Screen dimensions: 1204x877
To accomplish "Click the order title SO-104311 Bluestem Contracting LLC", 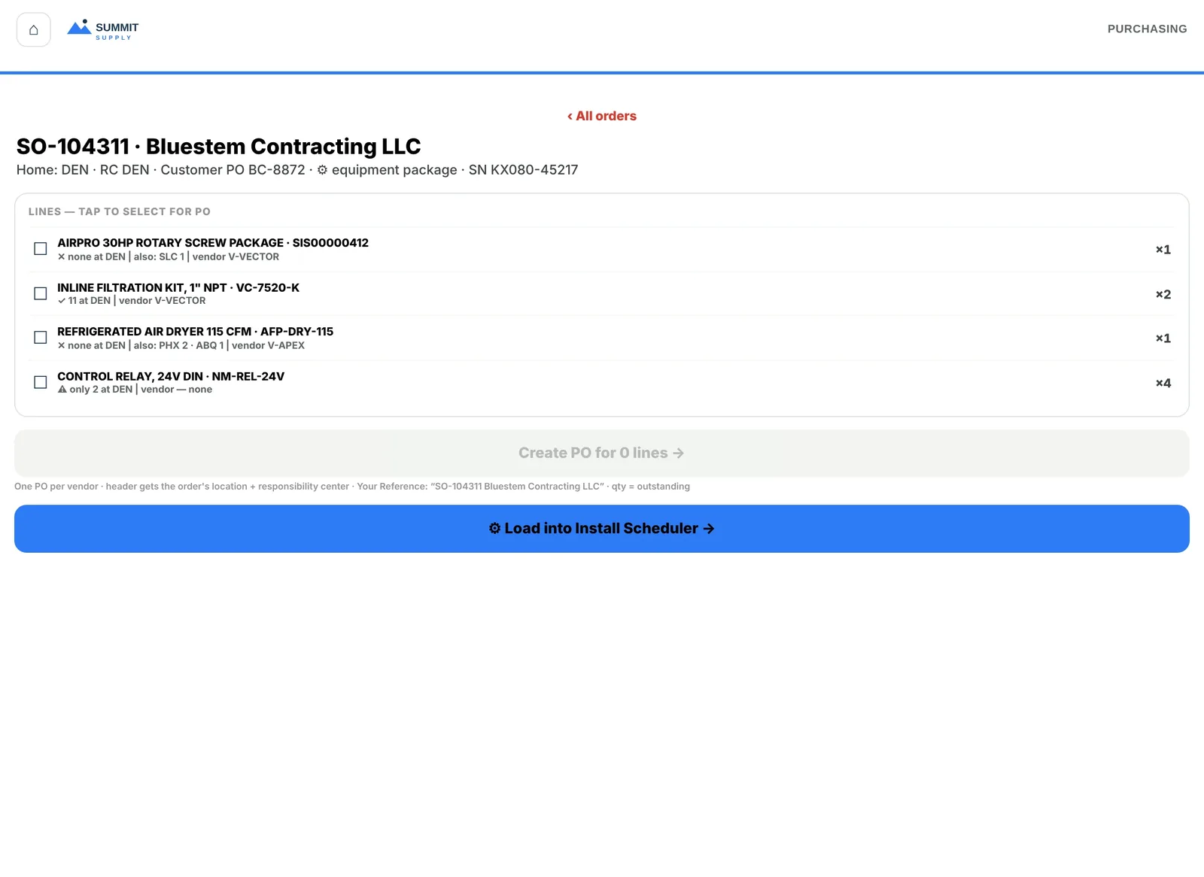I will click(x=219, y=146).
